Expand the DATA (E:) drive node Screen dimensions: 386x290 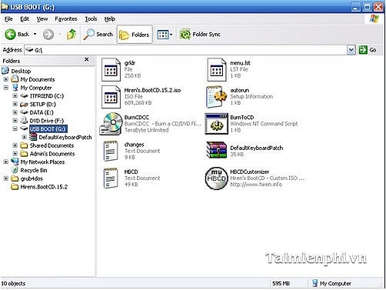tap(15, 112)
